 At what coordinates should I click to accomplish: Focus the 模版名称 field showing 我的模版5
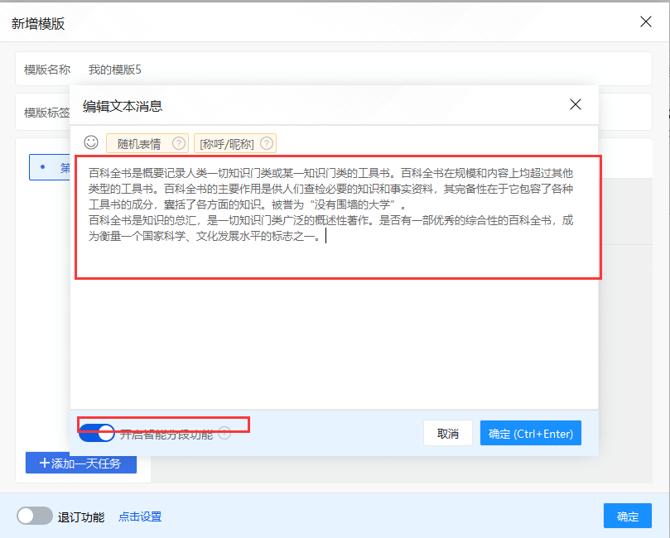334,70
